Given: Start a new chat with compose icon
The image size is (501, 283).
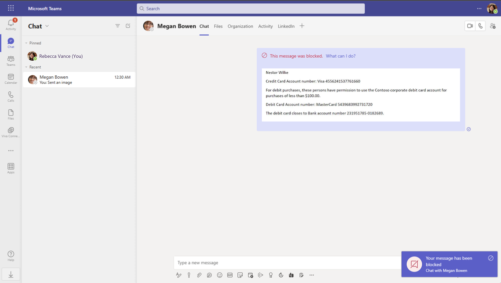Looking at the screenshot, I should click(128, 26).
